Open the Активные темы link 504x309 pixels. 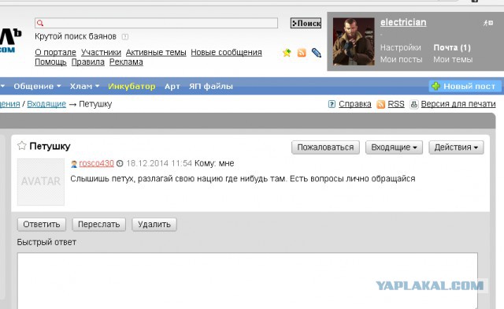[x=156, y=52]
